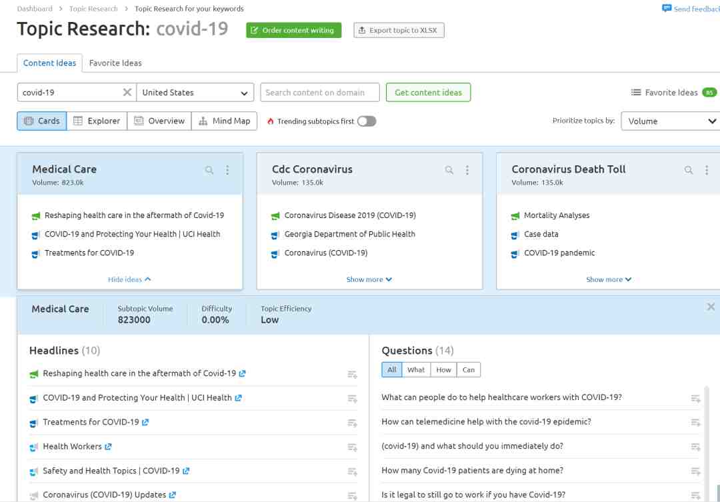Screen dimensions: 720x502
Task: Open 'COVID-19 pandemic' idea in Death Toll card
Action: click(559, 253)
